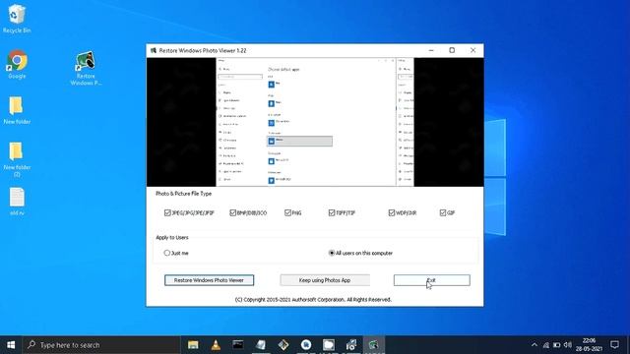Open the volume tray icon
Screen dimensions: 630x354
[567, 345]
